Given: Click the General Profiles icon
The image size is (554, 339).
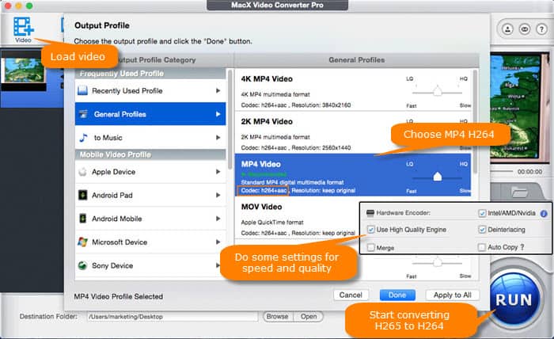Looking at the screenshot, I should click(84, 114).
